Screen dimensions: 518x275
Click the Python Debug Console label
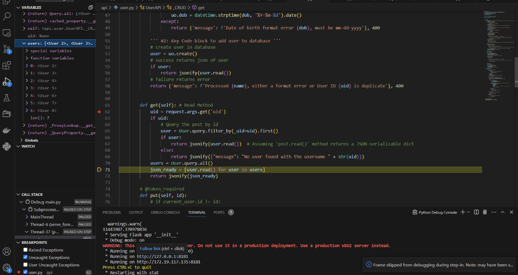pos(438,213)
